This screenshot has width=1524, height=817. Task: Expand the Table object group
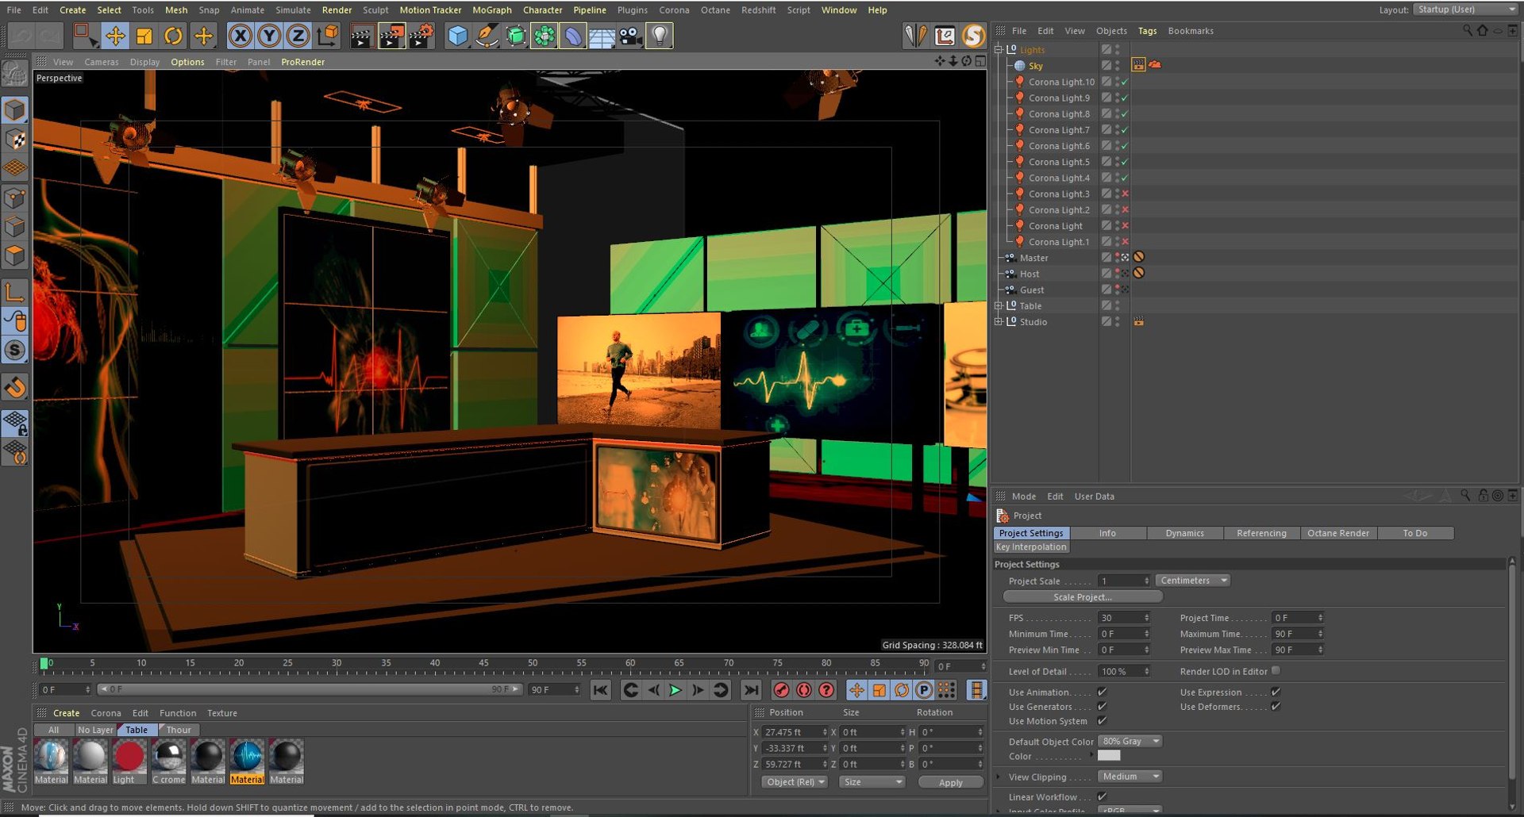[x=999, y=305]
